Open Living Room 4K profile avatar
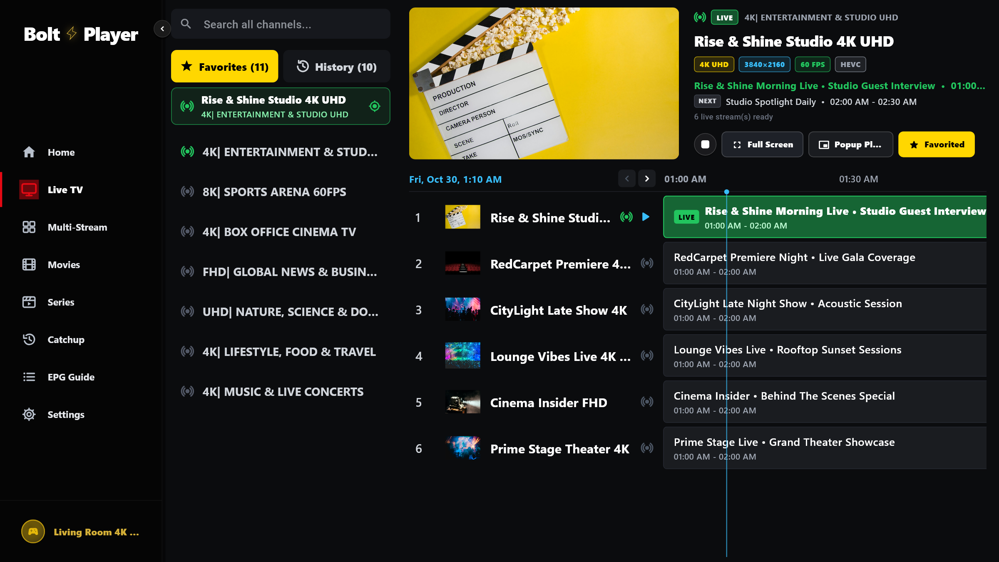Screen dimensions: 999x562 [33, 532]
